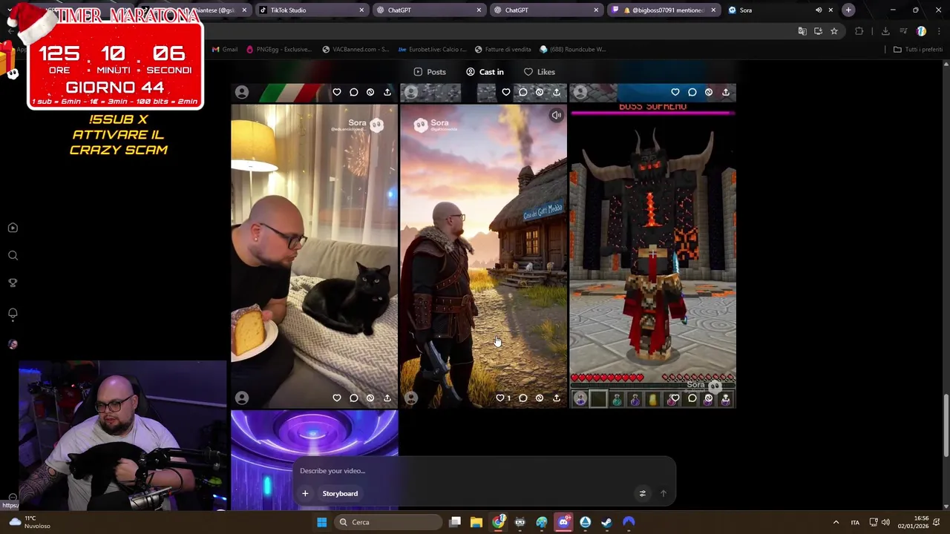The width and height of the screenshot is (950, 534).
Task: Remix the Minecraft boss video
Action: click(709, 398)
